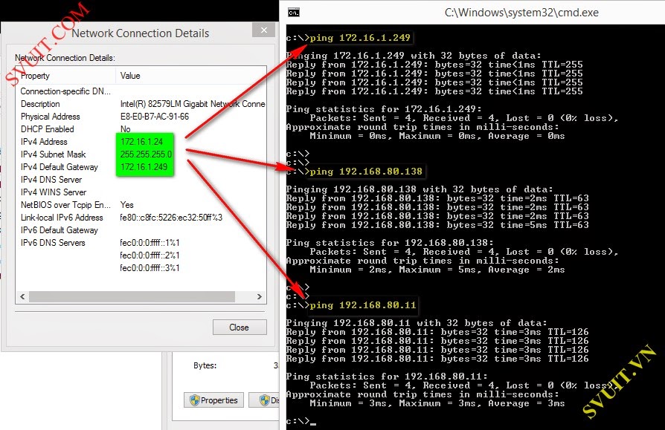Click the cmd.exe window title text
The height and width of the screenshot is (430, 665).
pyautogui.click(x=521, y=13)
